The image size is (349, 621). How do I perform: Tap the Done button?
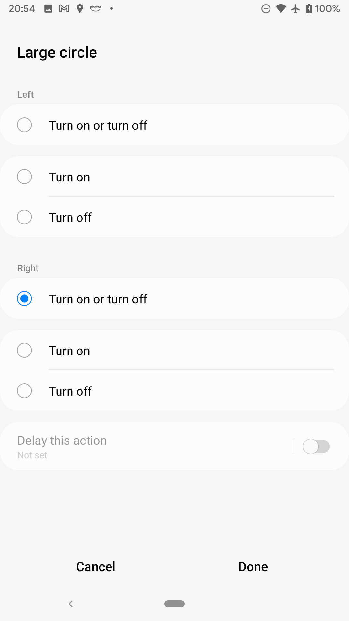tap(253, 567)
